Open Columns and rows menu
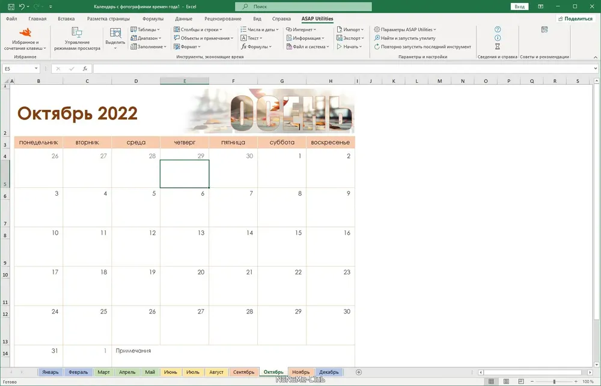This screenshot has width=601, height=386. [198, 29]
